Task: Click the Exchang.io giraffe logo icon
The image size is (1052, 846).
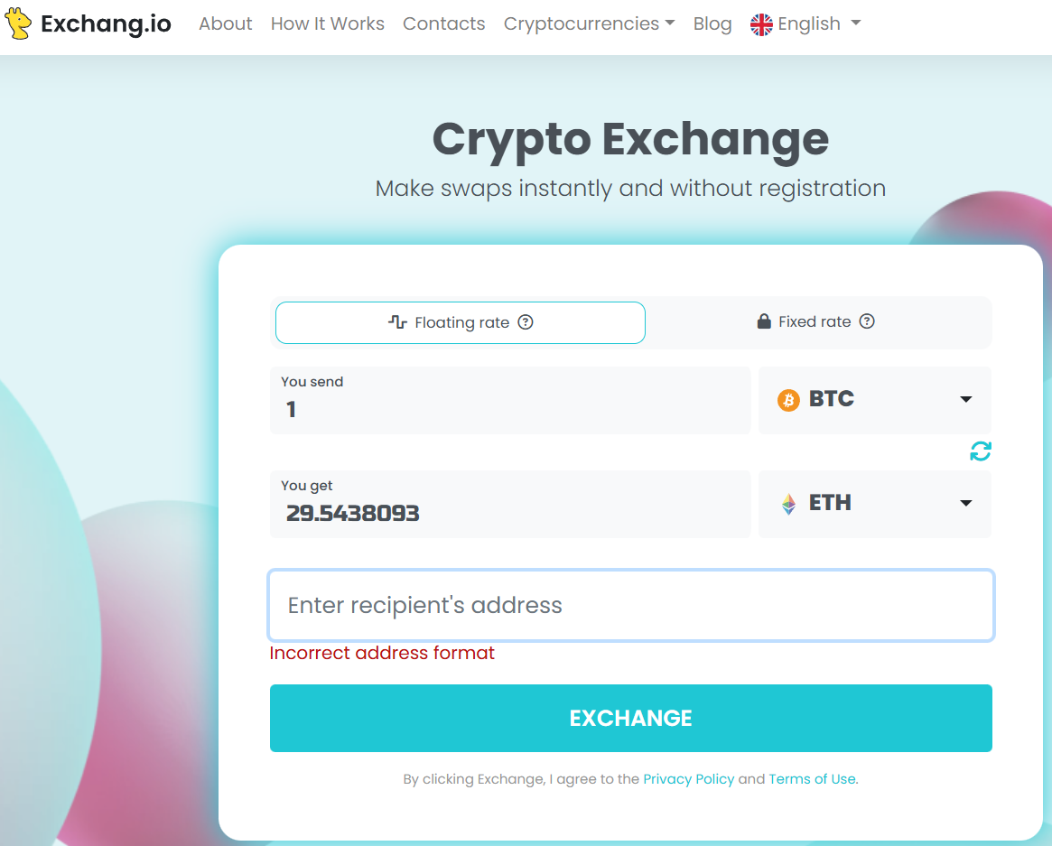Action: (x=18, y=24)
